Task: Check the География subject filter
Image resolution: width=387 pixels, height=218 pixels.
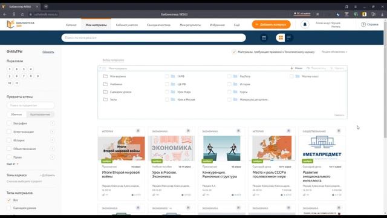Action: pyautogui.click(x=9, y=123)
